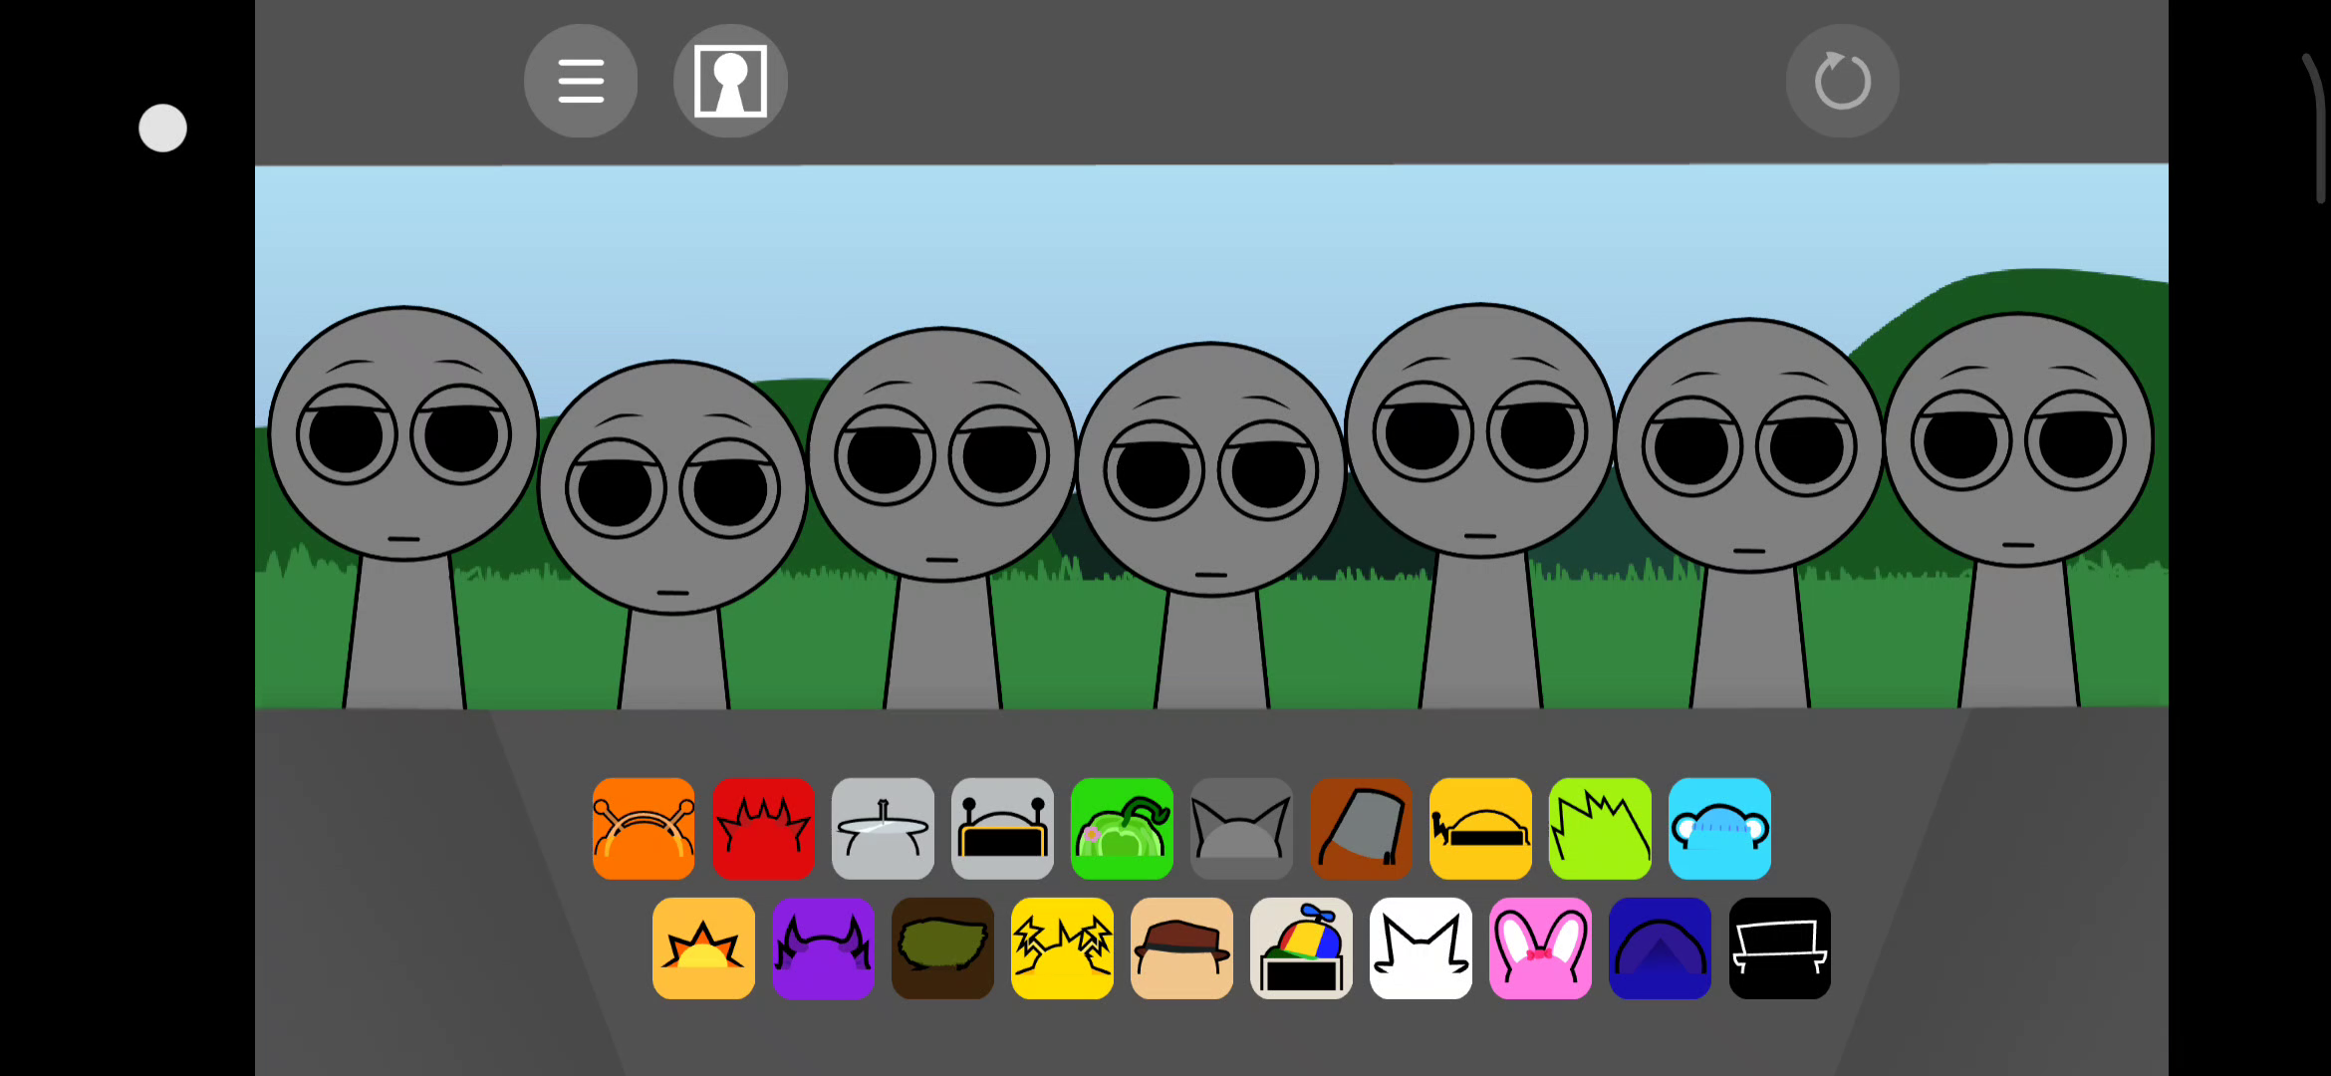The image size is (2331, 1076).
Task: Click the white record dot indicator
Action: click(162, 129)
